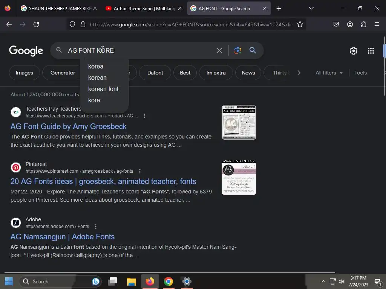The image size is (386, 289).
Task: Bookmark this page with the star icon
Action: 300,24
